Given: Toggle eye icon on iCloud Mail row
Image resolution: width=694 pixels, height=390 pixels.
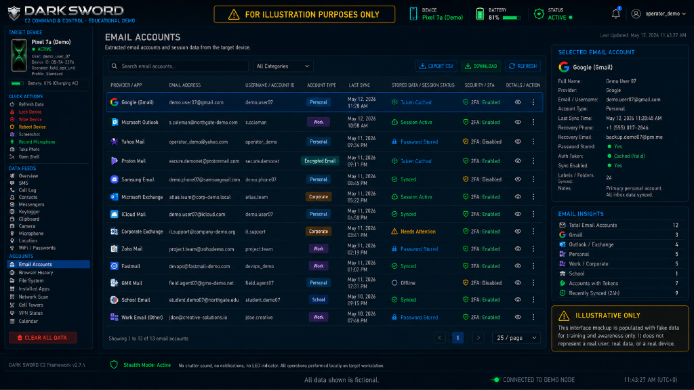Looking at the screenshot, I should [518, 214].
